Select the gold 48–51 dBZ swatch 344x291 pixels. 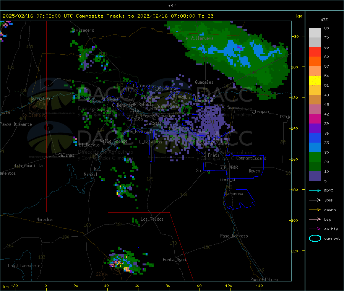click(x=315, y=90)
